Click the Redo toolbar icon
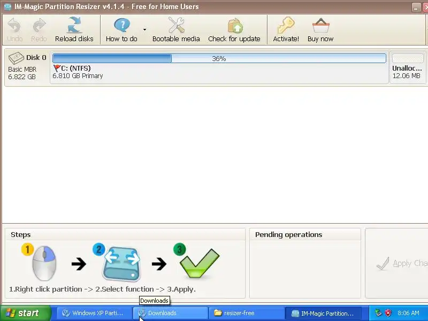This screenshot has width=428, height=321. (39, 29)
